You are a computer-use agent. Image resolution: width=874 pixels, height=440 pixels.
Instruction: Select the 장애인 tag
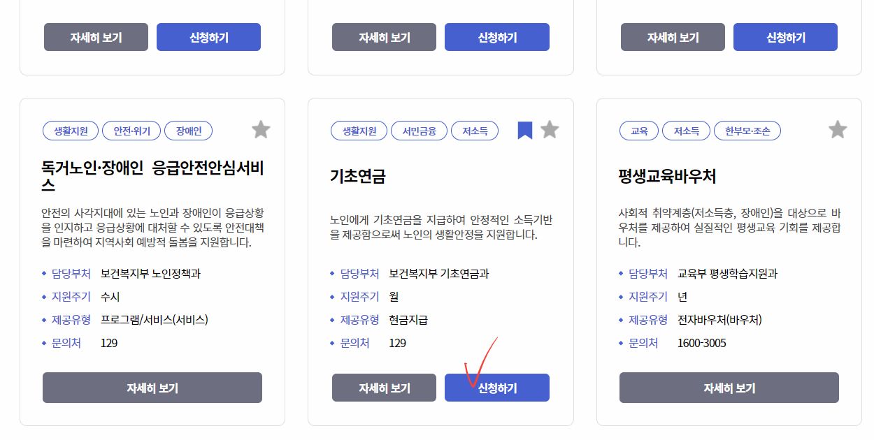click(x=188, y=130)
